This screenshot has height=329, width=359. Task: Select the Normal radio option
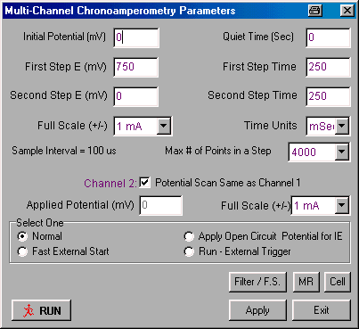22,236
